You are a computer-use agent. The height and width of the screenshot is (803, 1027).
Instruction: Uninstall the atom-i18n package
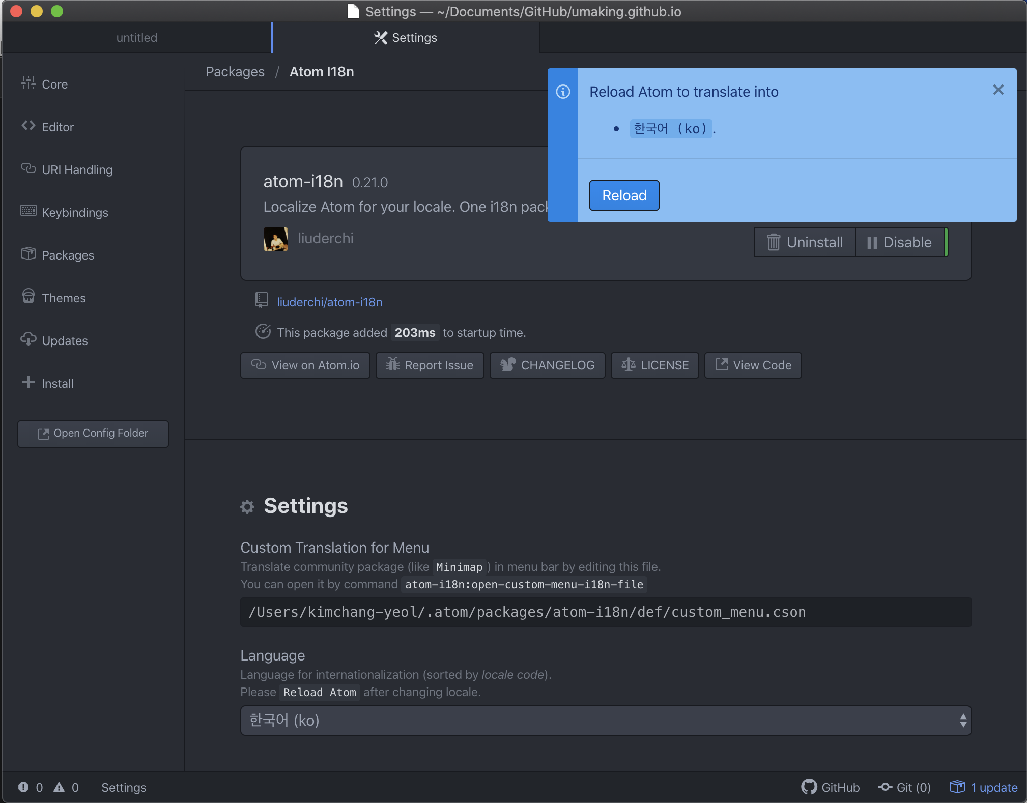pos(805,243)
